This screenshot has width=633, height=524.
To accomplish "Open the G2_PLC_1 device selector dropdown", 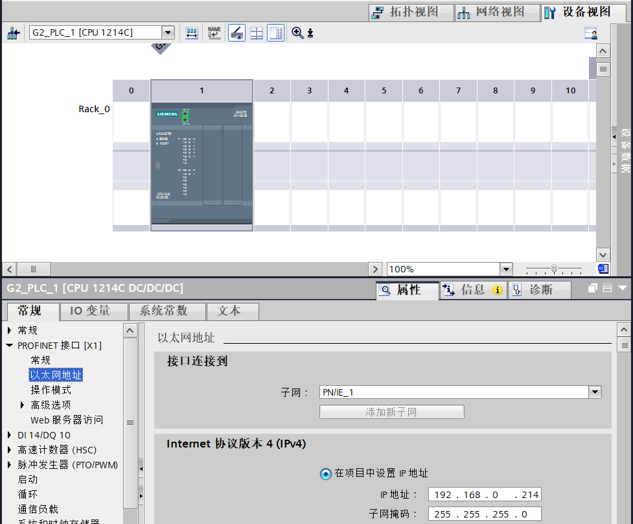I will (168, 32).
